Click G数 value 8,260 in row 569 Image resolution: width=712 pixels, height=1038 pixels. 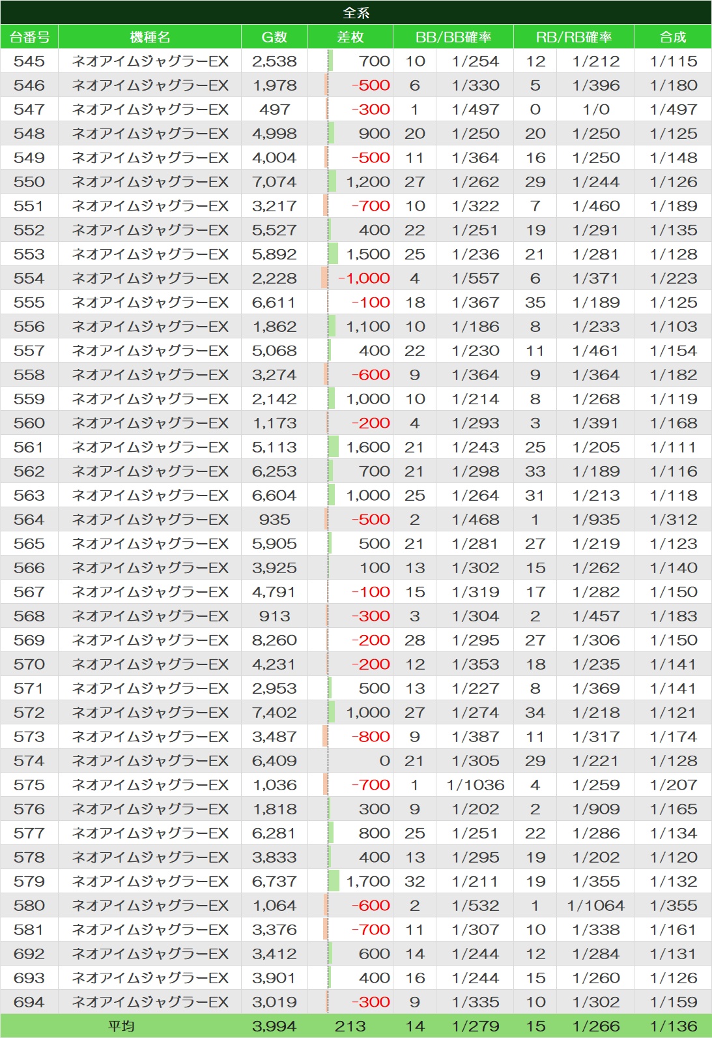pos(274,640)
